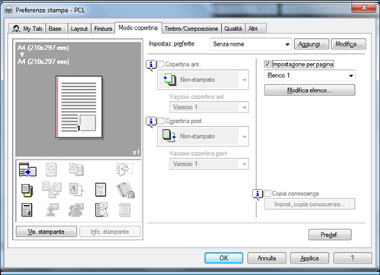Screen dimensions: 380x275
Task: Open the Qualità tab
Action: 233,29
